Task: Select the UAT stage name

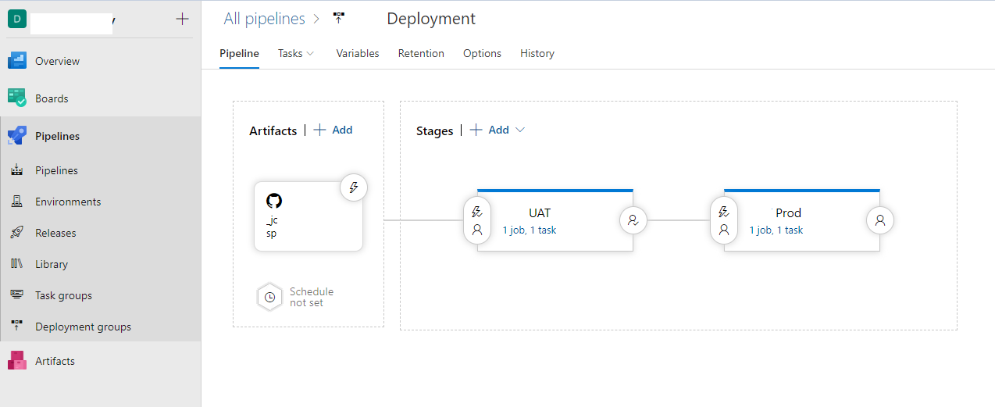Action: pos(540,212)
